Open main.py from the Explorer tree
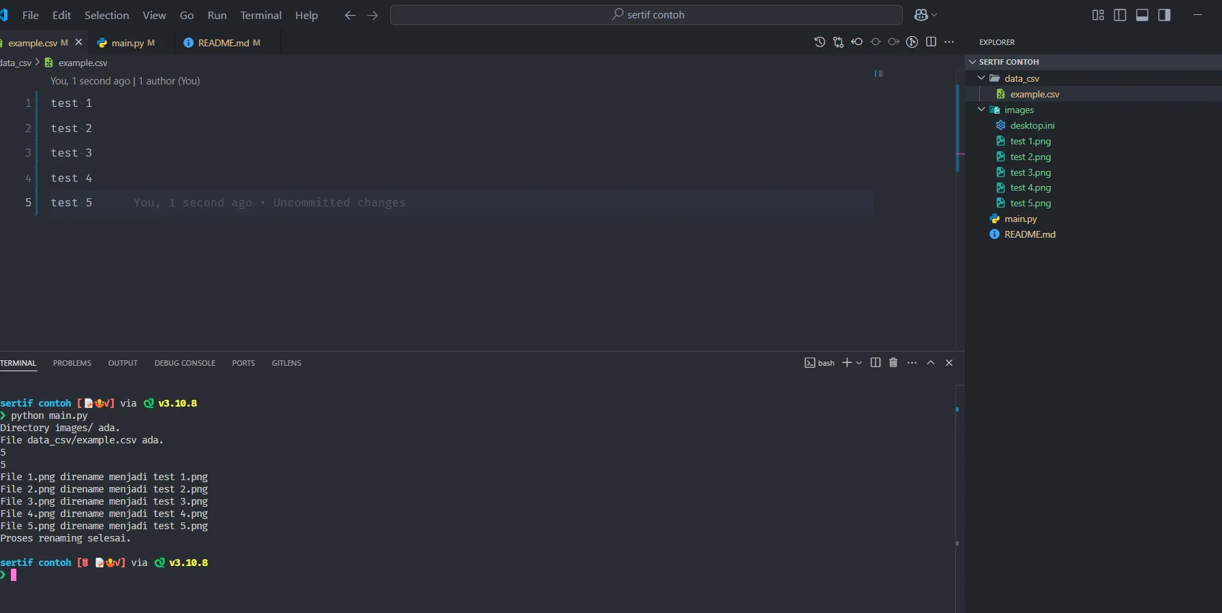Viewport: 1222px width, 613px height. coord(1020,219)
